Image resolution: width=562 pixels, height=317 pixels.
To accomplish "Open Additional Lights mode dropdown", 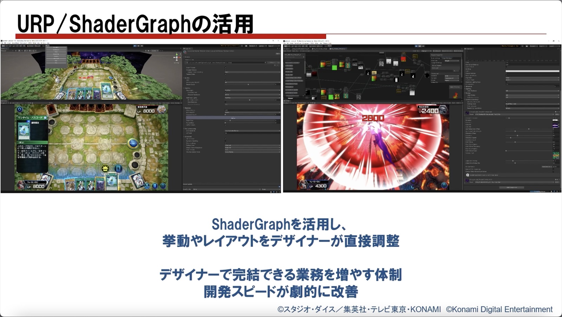I will click(x=252, y=98).
